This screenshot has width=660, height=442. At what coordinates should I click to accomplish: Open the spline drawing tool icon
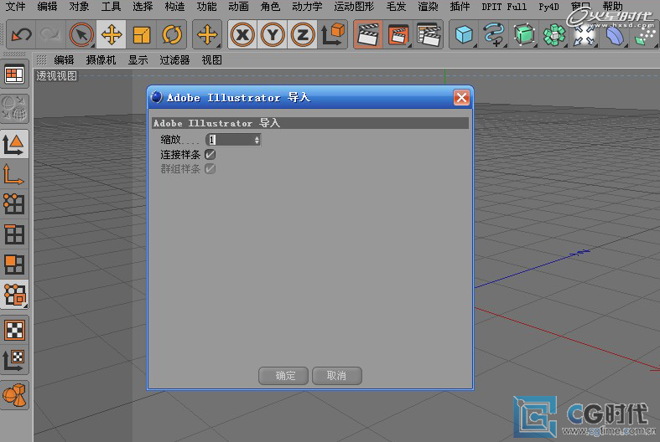pos(494,34)
